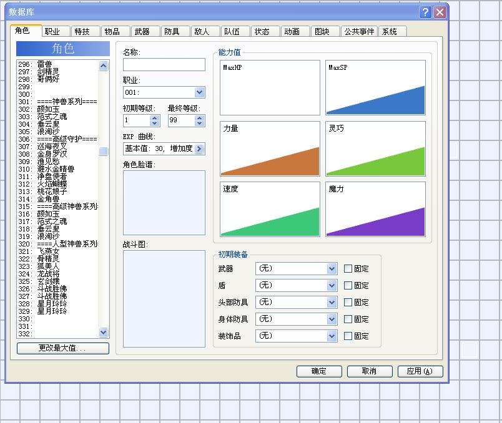Select list entry 298: 哥俩好
The height and width of the screenshot is (423, 502).
coord(58,79)
